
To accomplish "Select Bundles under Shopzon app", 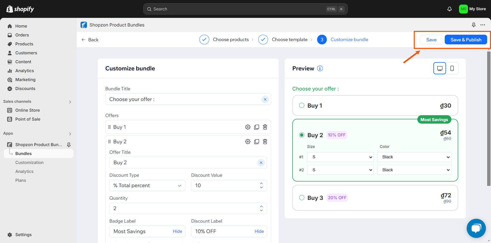I will coord(38,154).
